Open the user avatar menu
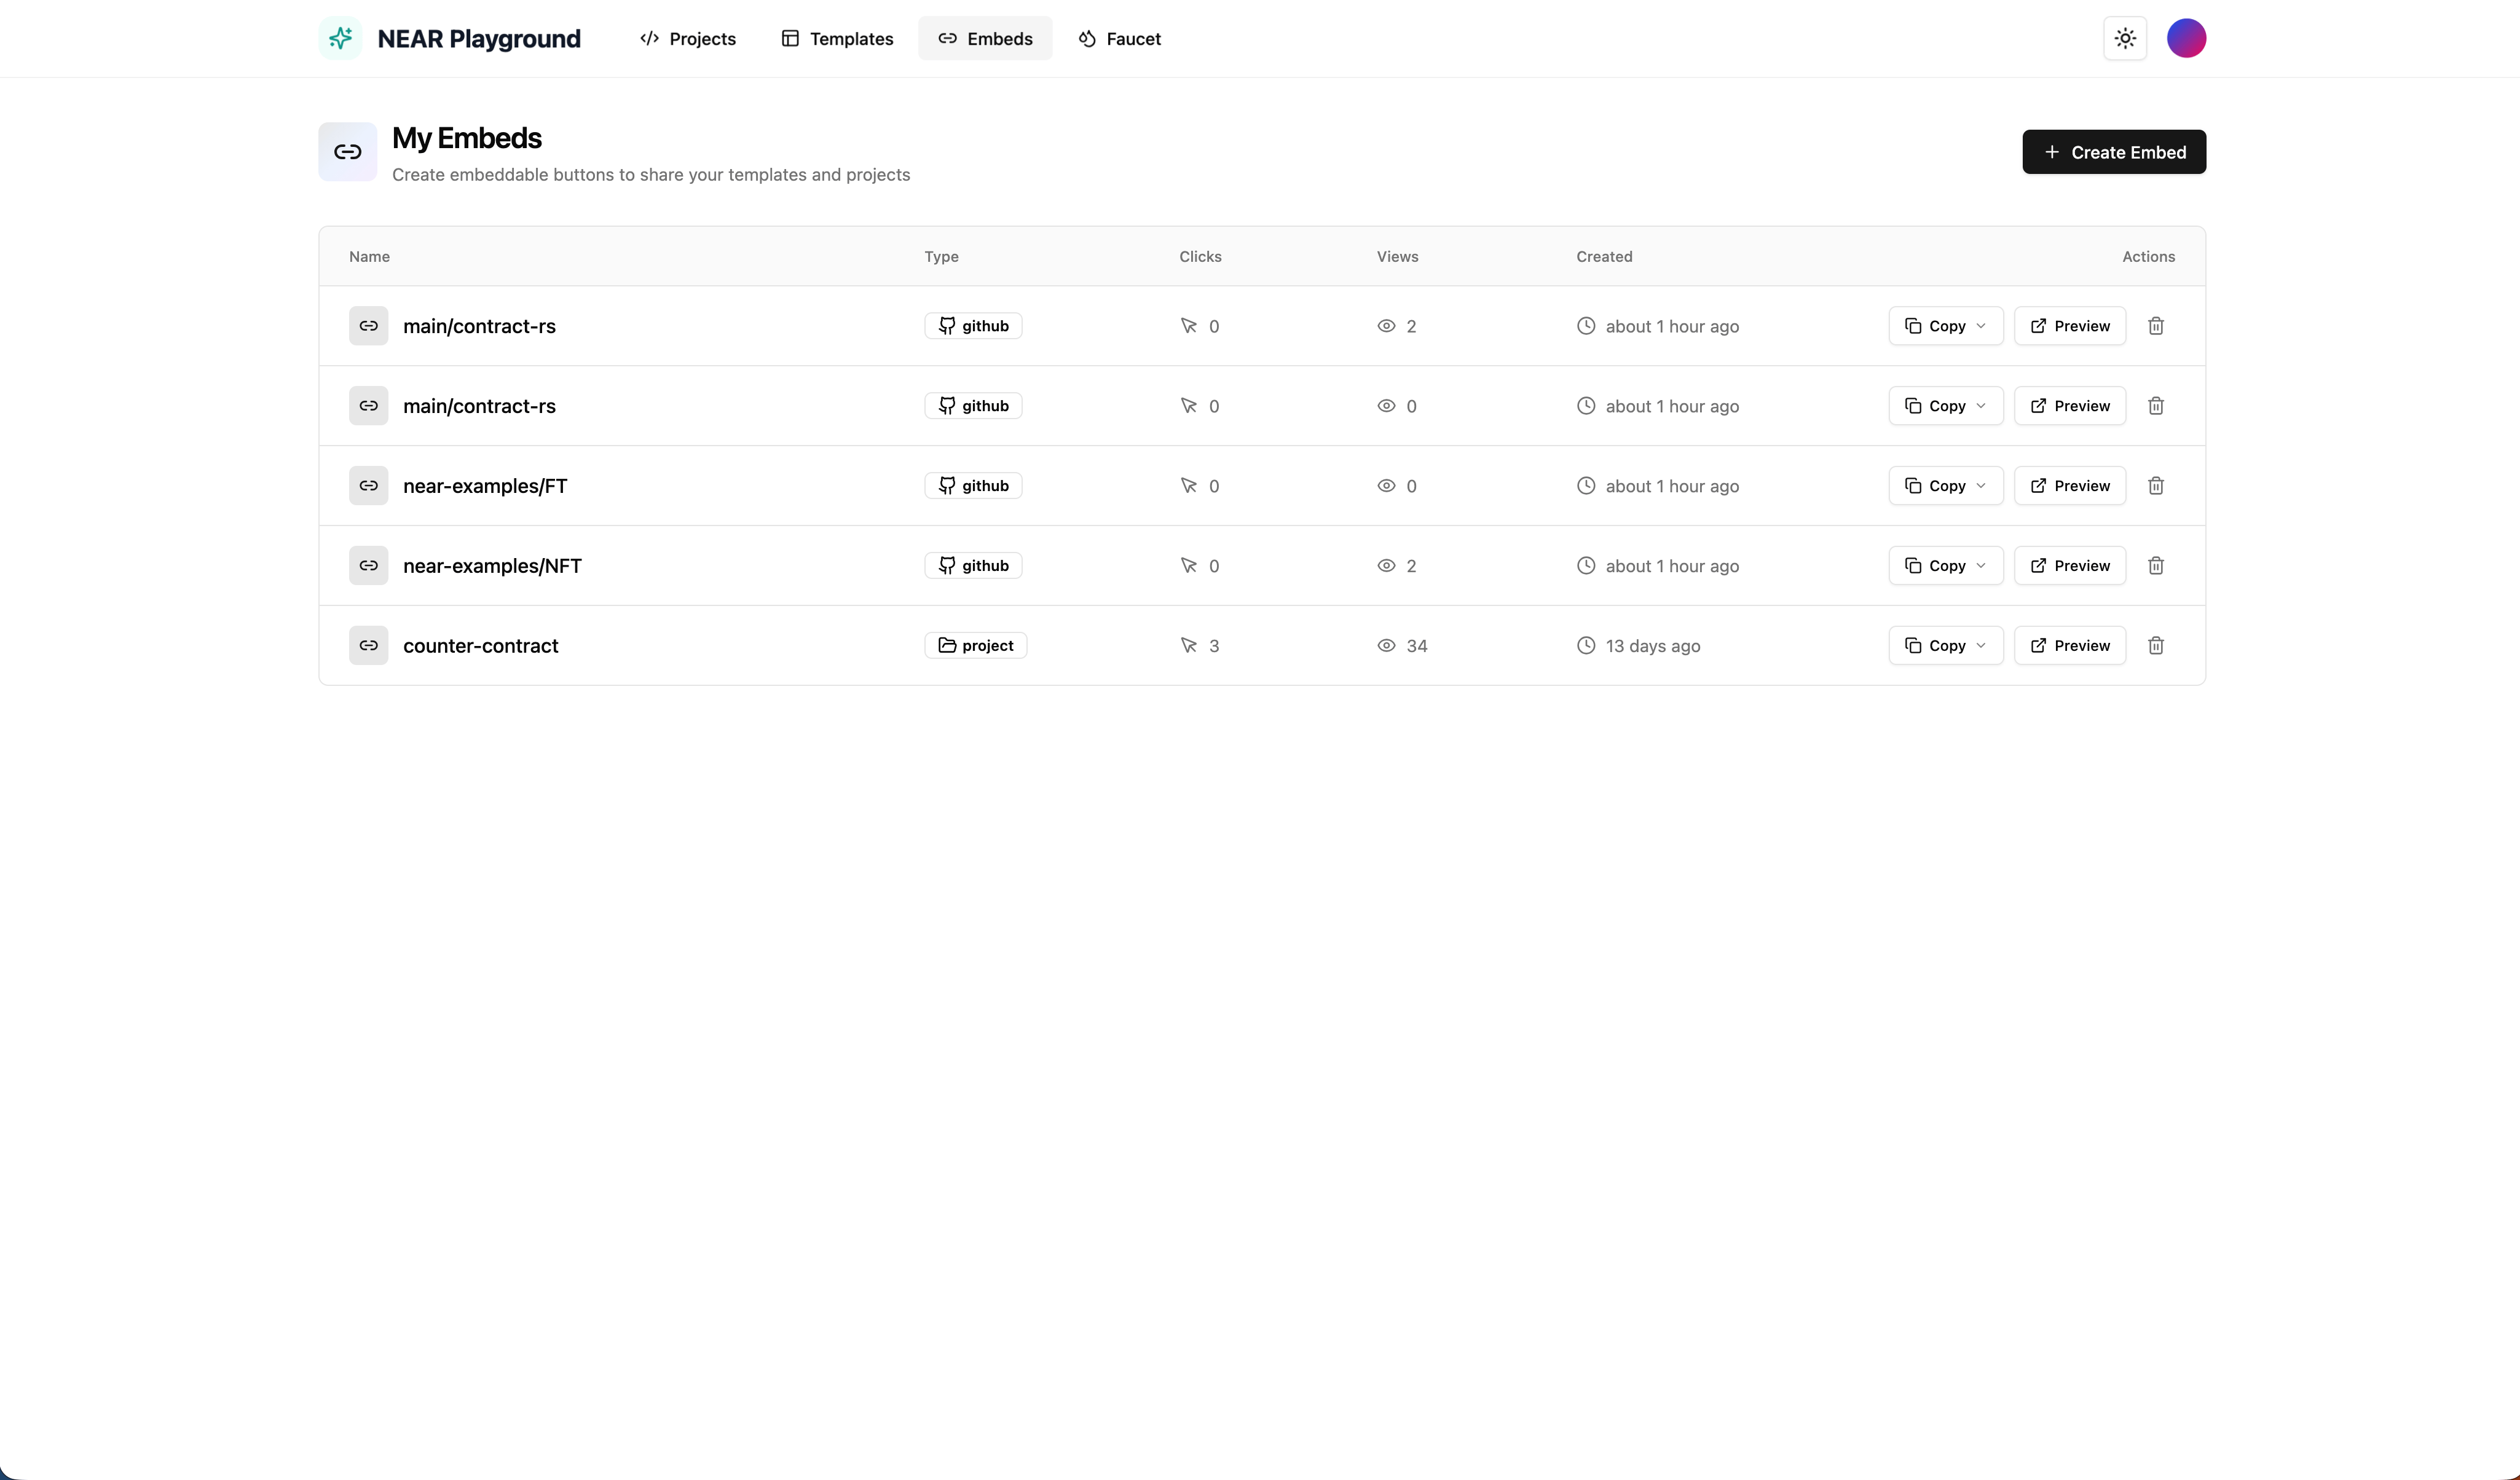 point(2186,38)
